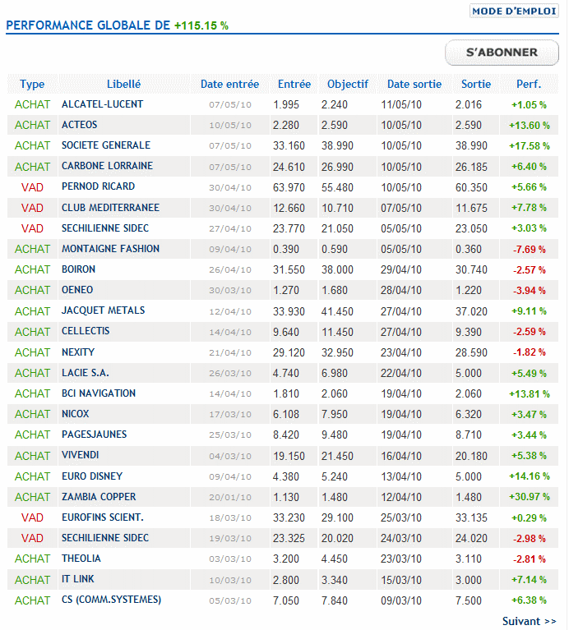This screenshot has height=630, width=569.
Task: Open the PAGESJAUNES stock link
Action: point(94,434)
